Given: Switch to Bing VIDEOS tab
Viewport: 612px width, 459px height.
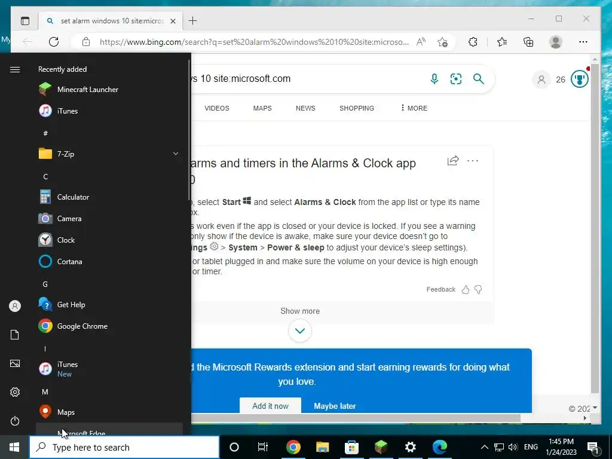Looking at the screenshot, I should click(216, 108).
